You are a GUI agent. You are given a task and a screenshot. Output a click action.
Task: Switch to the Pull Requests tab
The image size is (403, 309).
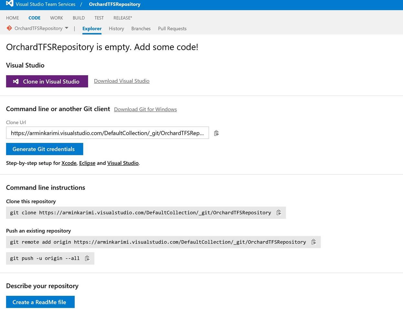point(172,28)
